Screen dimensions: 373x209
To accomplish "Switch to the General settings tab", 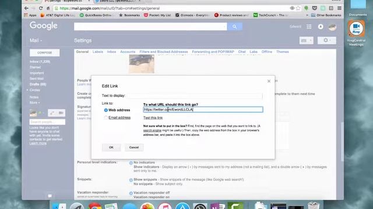I will click(82, 52).
